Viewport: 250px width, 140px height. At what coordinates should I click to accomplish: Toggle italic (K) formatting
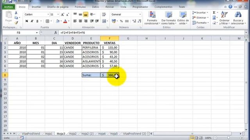pyautogui.click(x=32, y=21)
